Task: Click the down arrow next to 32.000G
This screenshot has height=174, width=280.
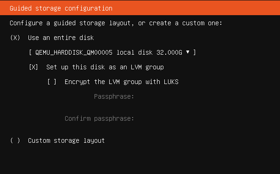Action: point(188,52)
